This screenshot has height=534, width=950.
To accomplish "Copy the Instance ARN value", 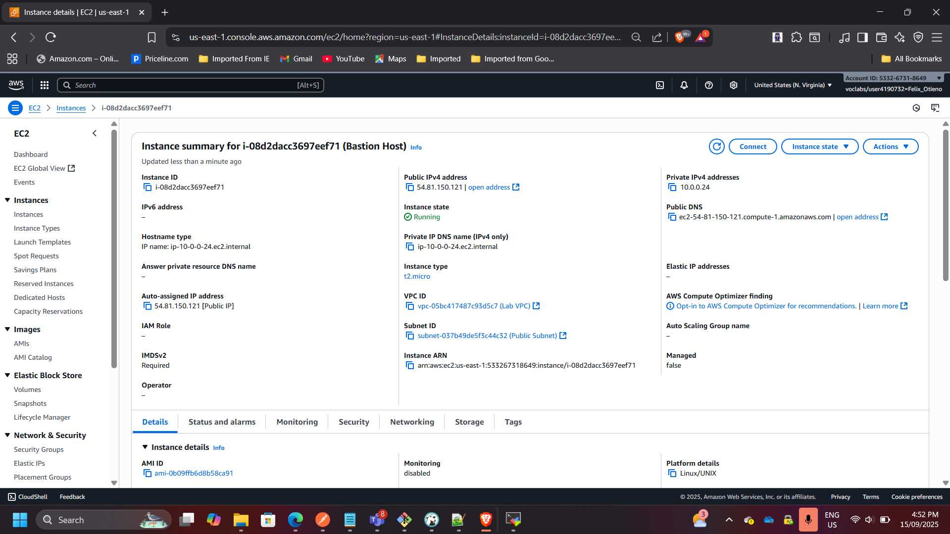I will point(409,365).
